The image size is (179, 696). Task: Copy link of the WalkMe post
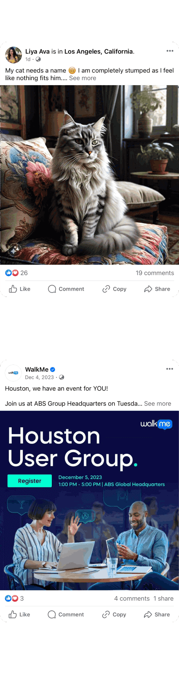[x=114, y=615]
